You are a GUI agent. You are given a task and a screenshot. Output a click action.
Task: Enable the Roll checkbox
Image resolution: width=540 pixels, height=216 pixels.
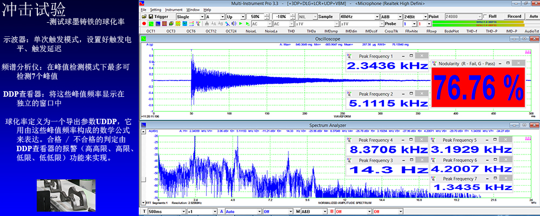[x=485, y=17]
